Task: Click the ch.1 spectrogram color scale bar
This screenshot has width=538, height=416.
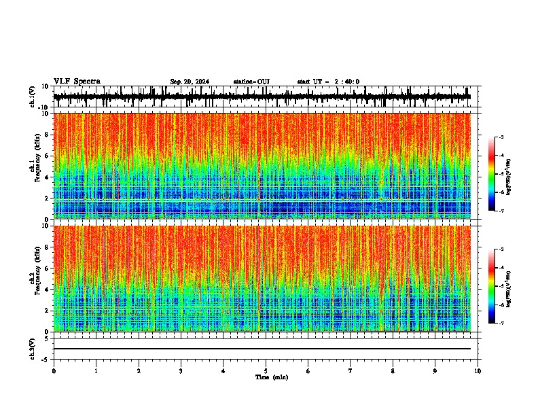Action: pyautogui.click(x=492, y=174)
